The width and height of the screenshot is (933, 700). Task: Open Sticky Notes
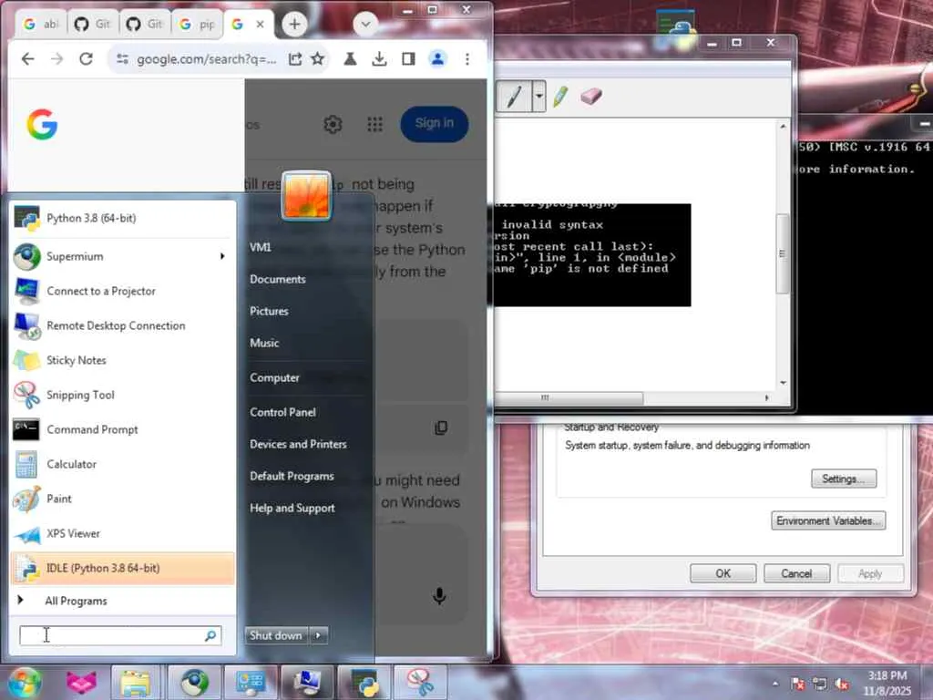[122, 360]
